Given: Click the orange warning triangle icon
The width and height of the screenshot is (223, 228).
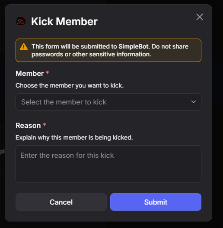Looking at the screenshot, I should (24, 47).
